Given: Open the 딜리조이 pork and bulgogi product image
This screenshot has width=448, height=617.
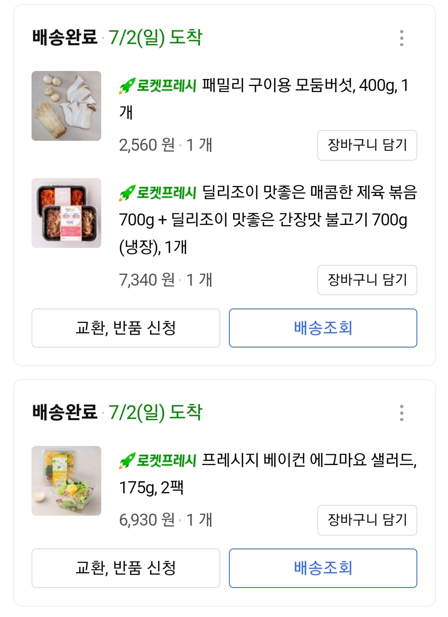Looking at the screenshot, I should 66,213.
